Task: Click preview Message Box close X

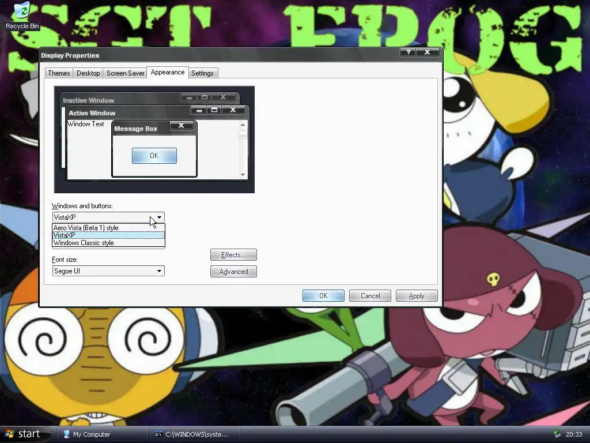Action: coord(181,125)
